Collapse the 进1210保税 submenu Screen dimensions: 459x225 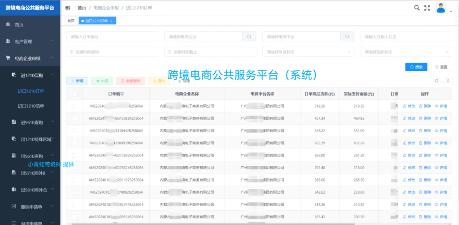[x=30, y=75]
